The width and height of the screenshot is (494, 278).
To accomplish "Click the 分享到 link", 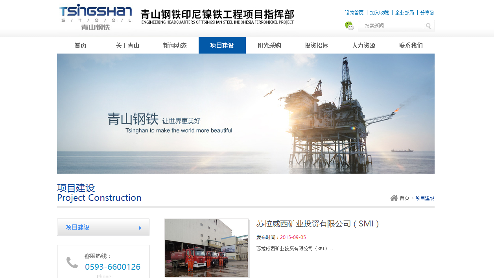I will tap(428, 13).
